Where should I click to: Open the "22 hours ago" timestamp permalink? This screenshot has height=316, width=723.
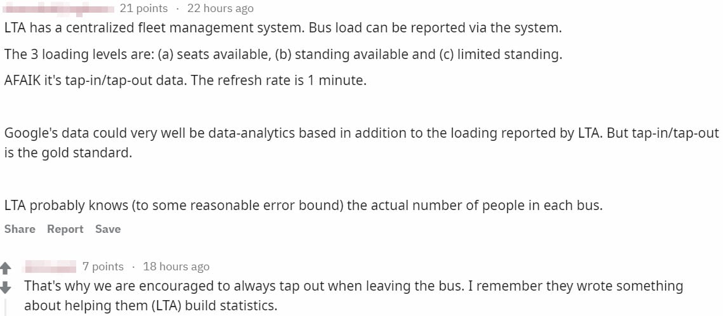[x=220, y=9]
